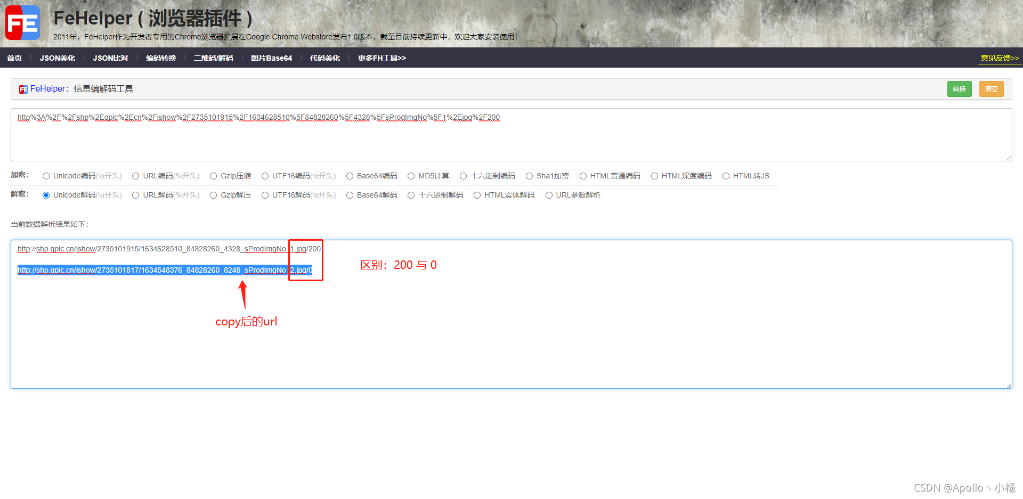Select Gzip压缩 radio option
The image size is (1023, 499).
pyautogui.click(x=214, y=176)
